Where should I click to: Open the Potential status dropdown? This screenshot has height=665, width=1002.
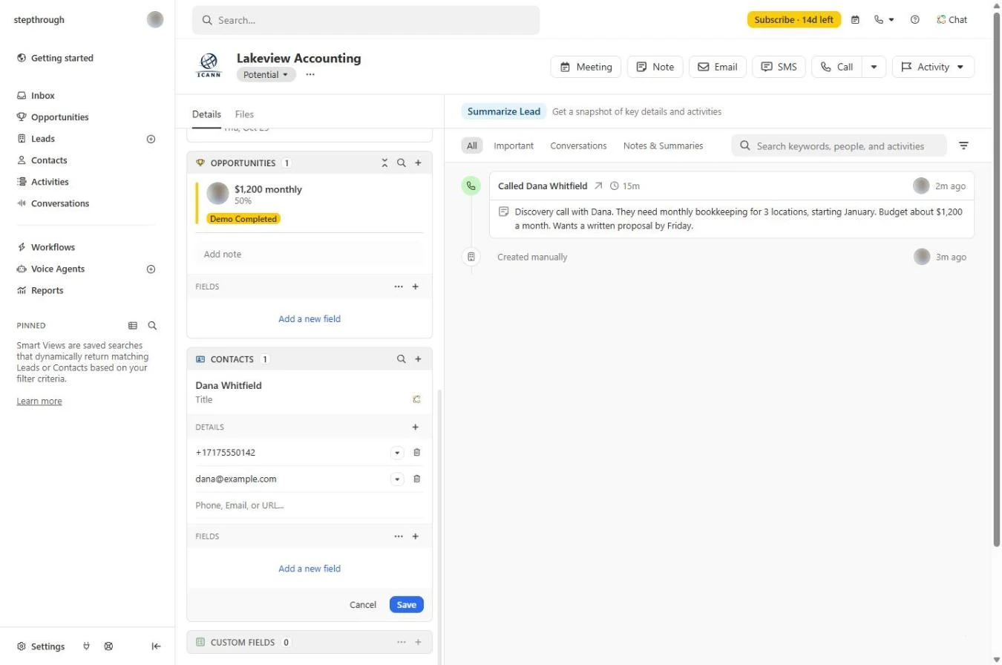[266, 74]
